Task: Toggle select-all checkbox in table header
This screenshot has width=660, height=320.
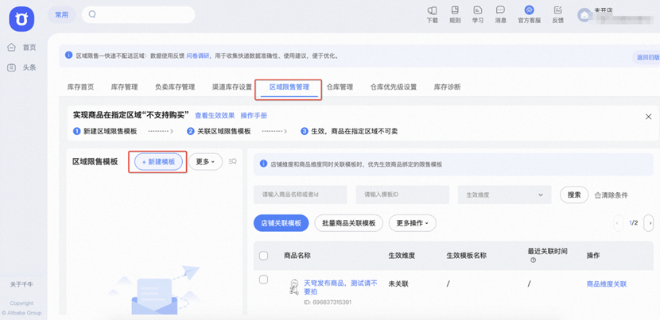Action: [x=263, y=255]
